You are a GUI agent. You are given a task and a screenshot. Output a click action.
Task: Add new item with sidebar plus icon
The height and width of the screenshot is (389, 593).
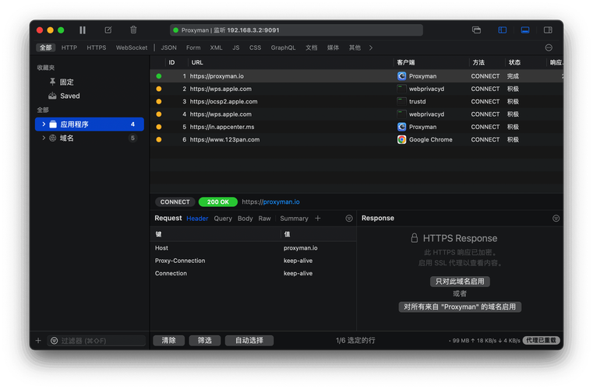[x=38, y=341]
